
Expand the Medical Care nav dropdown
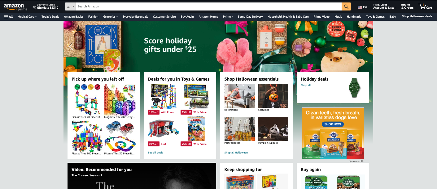coord(27,17)
